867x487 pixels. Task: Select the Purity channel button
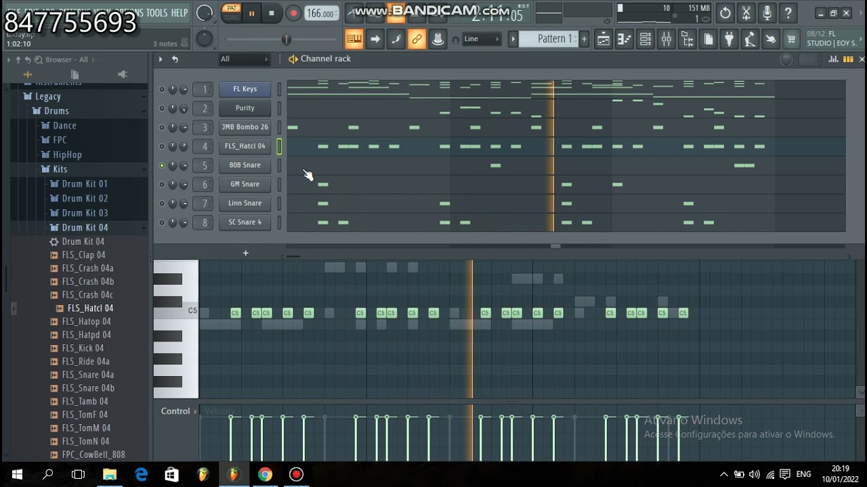[x=245, y=108]
